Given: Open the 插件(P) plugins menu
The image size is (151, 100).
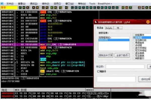Looking at the screenshot, I should pyautogui.click(x=45, y=4).
